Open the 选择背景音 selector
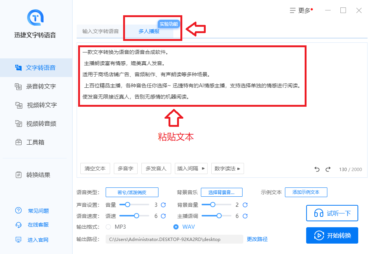Image resolution: width=372 pixels, height=254 pixels. pyautogui.click(x=222, y=192)
